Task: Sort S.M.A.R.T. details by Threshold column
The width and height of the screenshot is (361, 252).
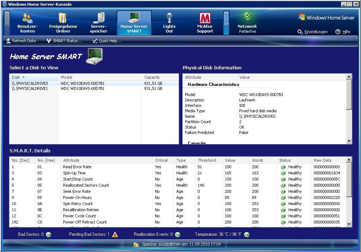Action: coord(208,160)
